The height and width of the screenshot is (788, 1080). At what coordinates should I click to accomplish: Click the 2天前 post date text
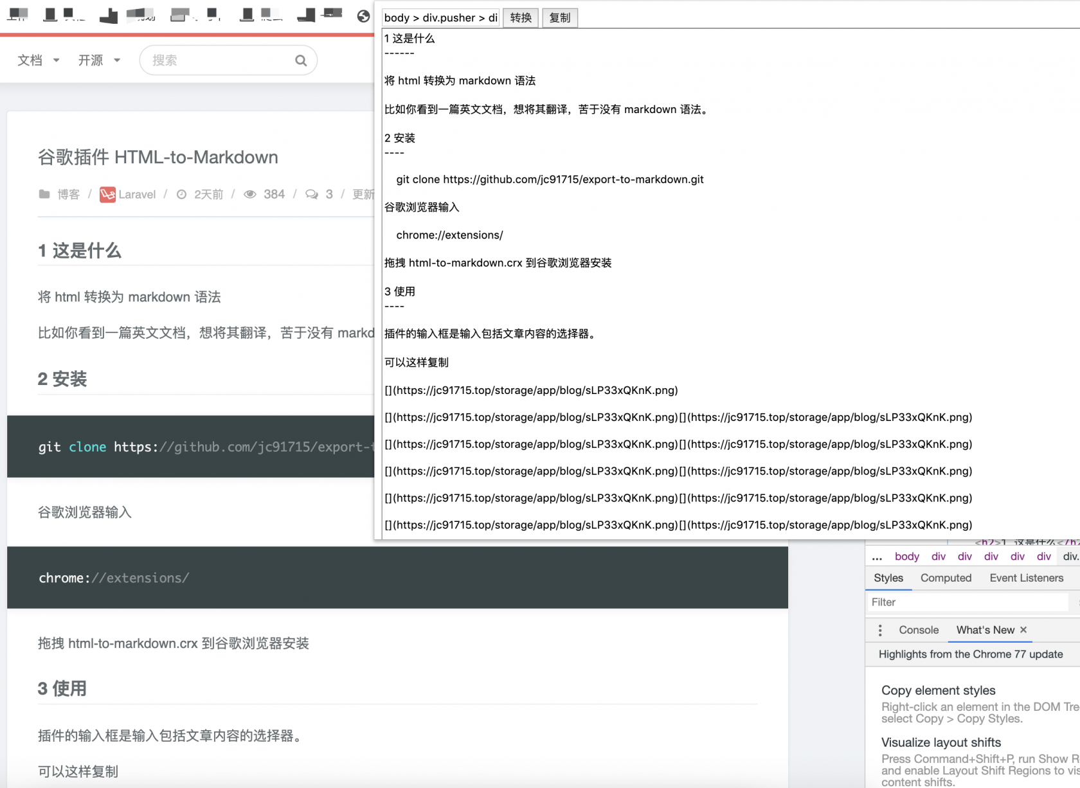pos(209,194)
